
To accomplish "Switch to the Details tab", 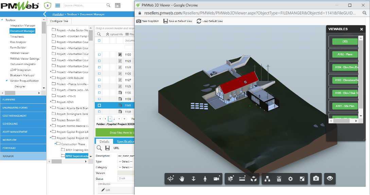I will (x=104, y=141).
